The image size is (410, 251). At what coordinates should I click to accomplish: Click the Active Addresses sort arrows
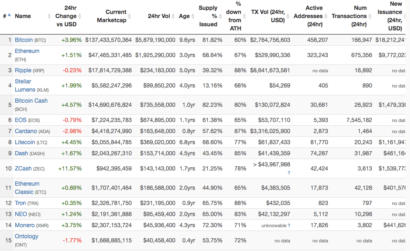pyautogui.click(x=326, y=16)
